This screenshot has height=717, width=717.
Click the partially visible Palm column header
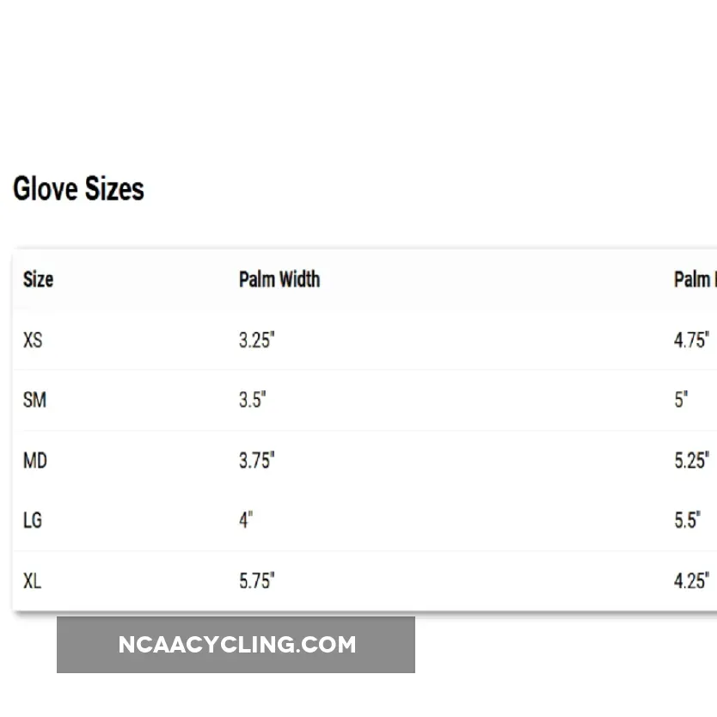click(695, 279)
